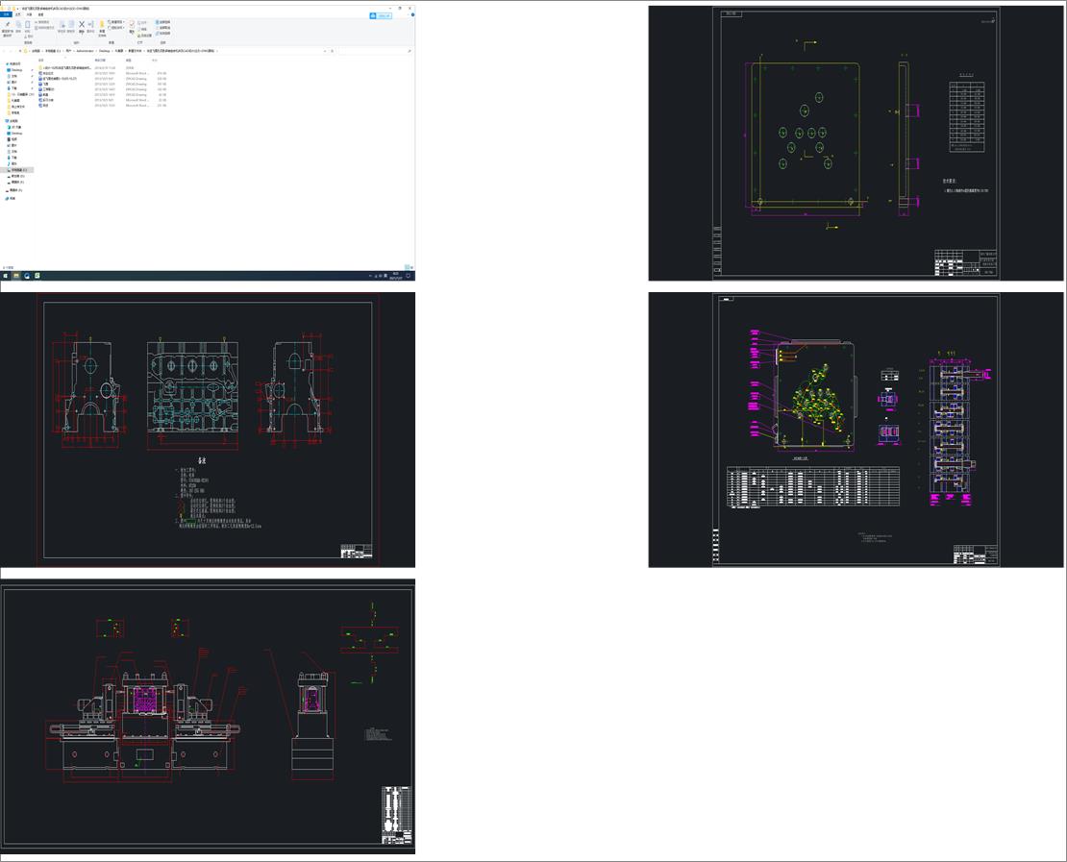Click Invert selection in the ribbon
Image resolution: width=1067 pixels, height=862 pixels.
(x=163, y=33)
